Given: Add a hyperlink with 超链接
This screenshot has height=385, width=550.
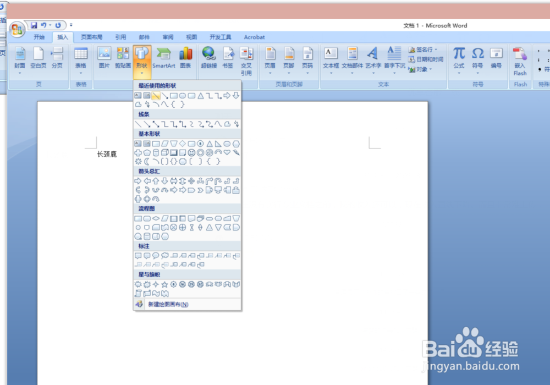Looking at the screenshot, I should (x=208, y=58).
